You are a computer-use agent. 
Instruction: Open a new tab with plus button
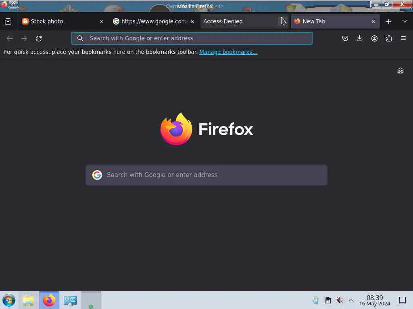pyautogui.click(x=388, y=22)
